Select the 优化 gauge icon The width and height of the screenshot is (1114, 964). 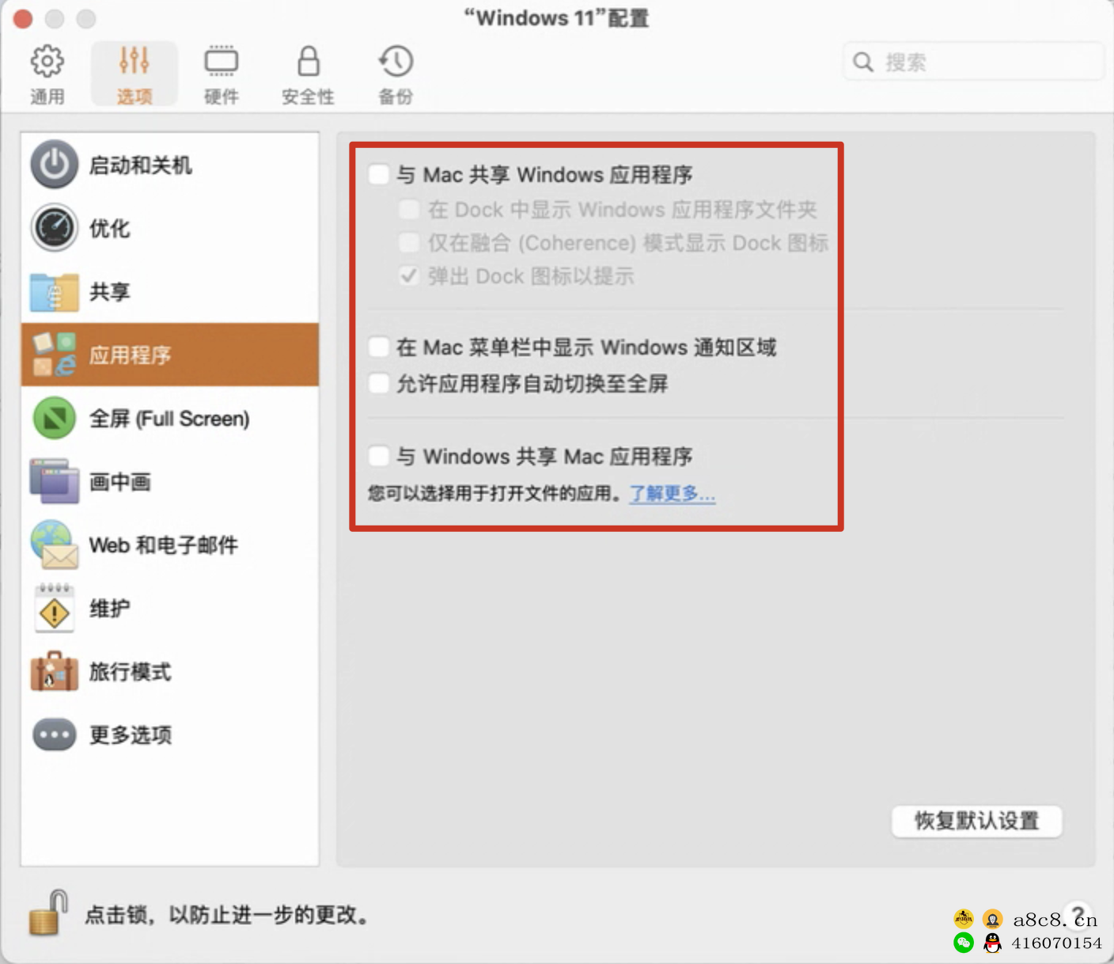tap(54, 228)
